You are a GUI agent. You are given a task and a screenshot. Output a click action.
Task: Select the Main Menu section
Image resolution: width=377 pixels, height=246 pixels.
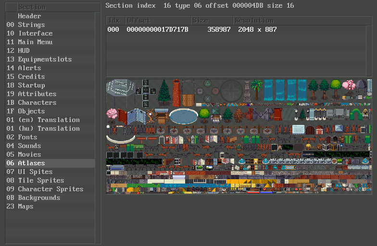click(x=35, y=42)
